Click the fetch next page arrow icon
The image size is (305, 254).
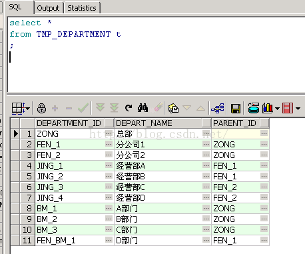100,108
